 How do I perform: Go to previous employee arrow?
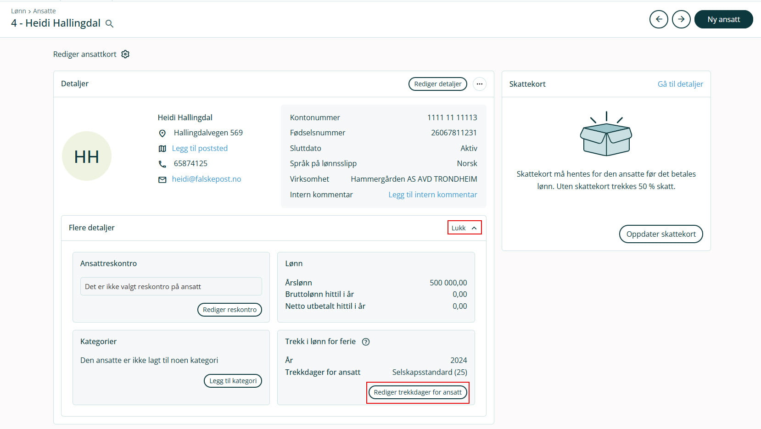[x=659, y=19]
